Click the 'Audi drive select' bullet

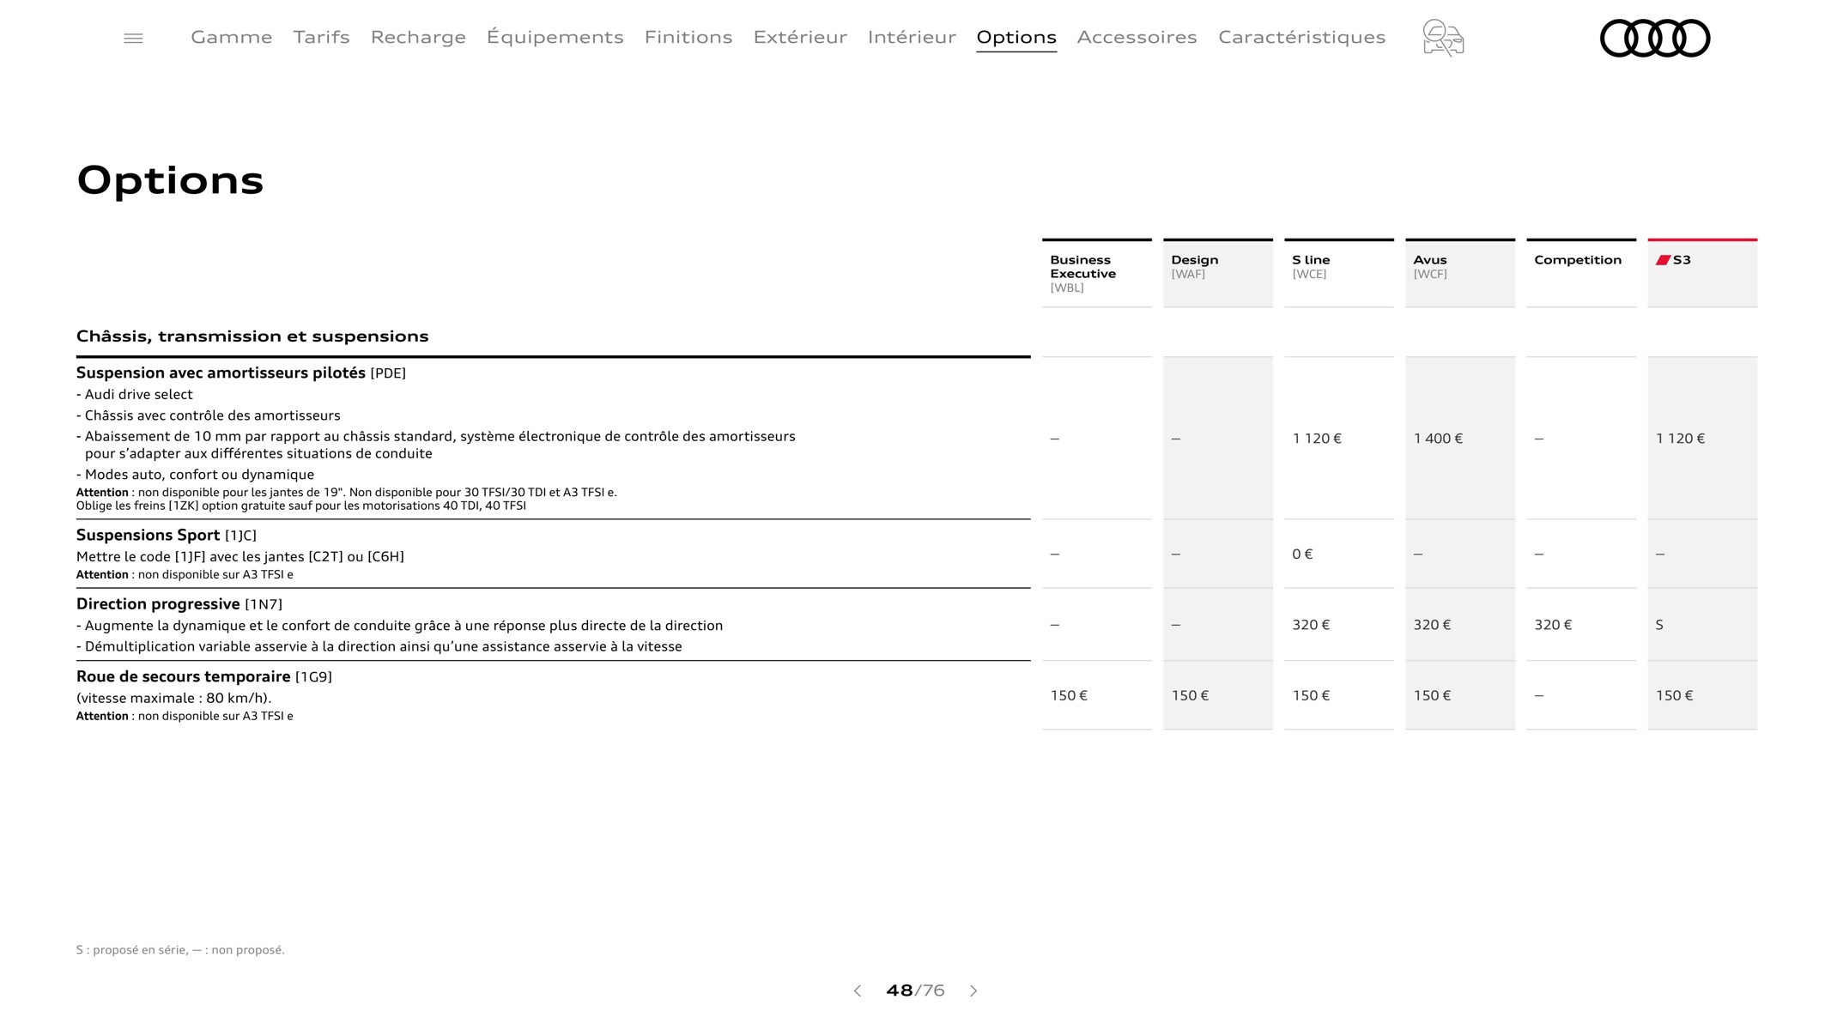135,395
